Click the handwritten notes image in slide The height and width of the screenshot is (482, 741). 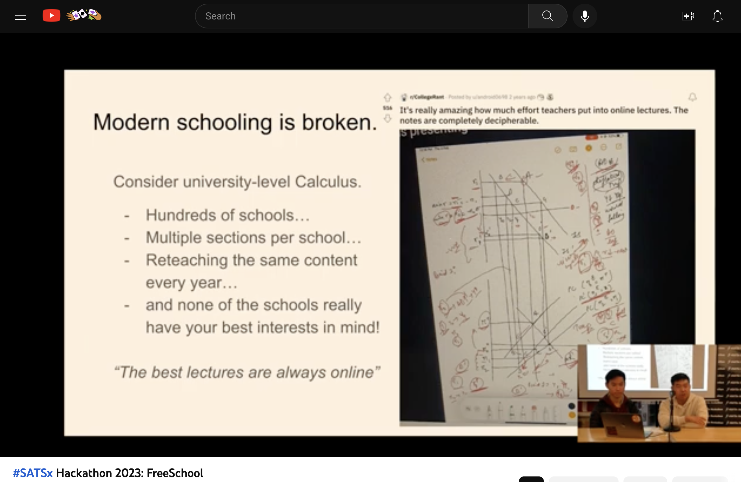point(523,265)
